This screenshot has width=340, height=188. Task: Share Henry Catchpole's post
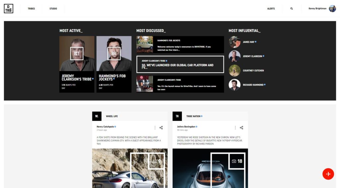(161, 128)
